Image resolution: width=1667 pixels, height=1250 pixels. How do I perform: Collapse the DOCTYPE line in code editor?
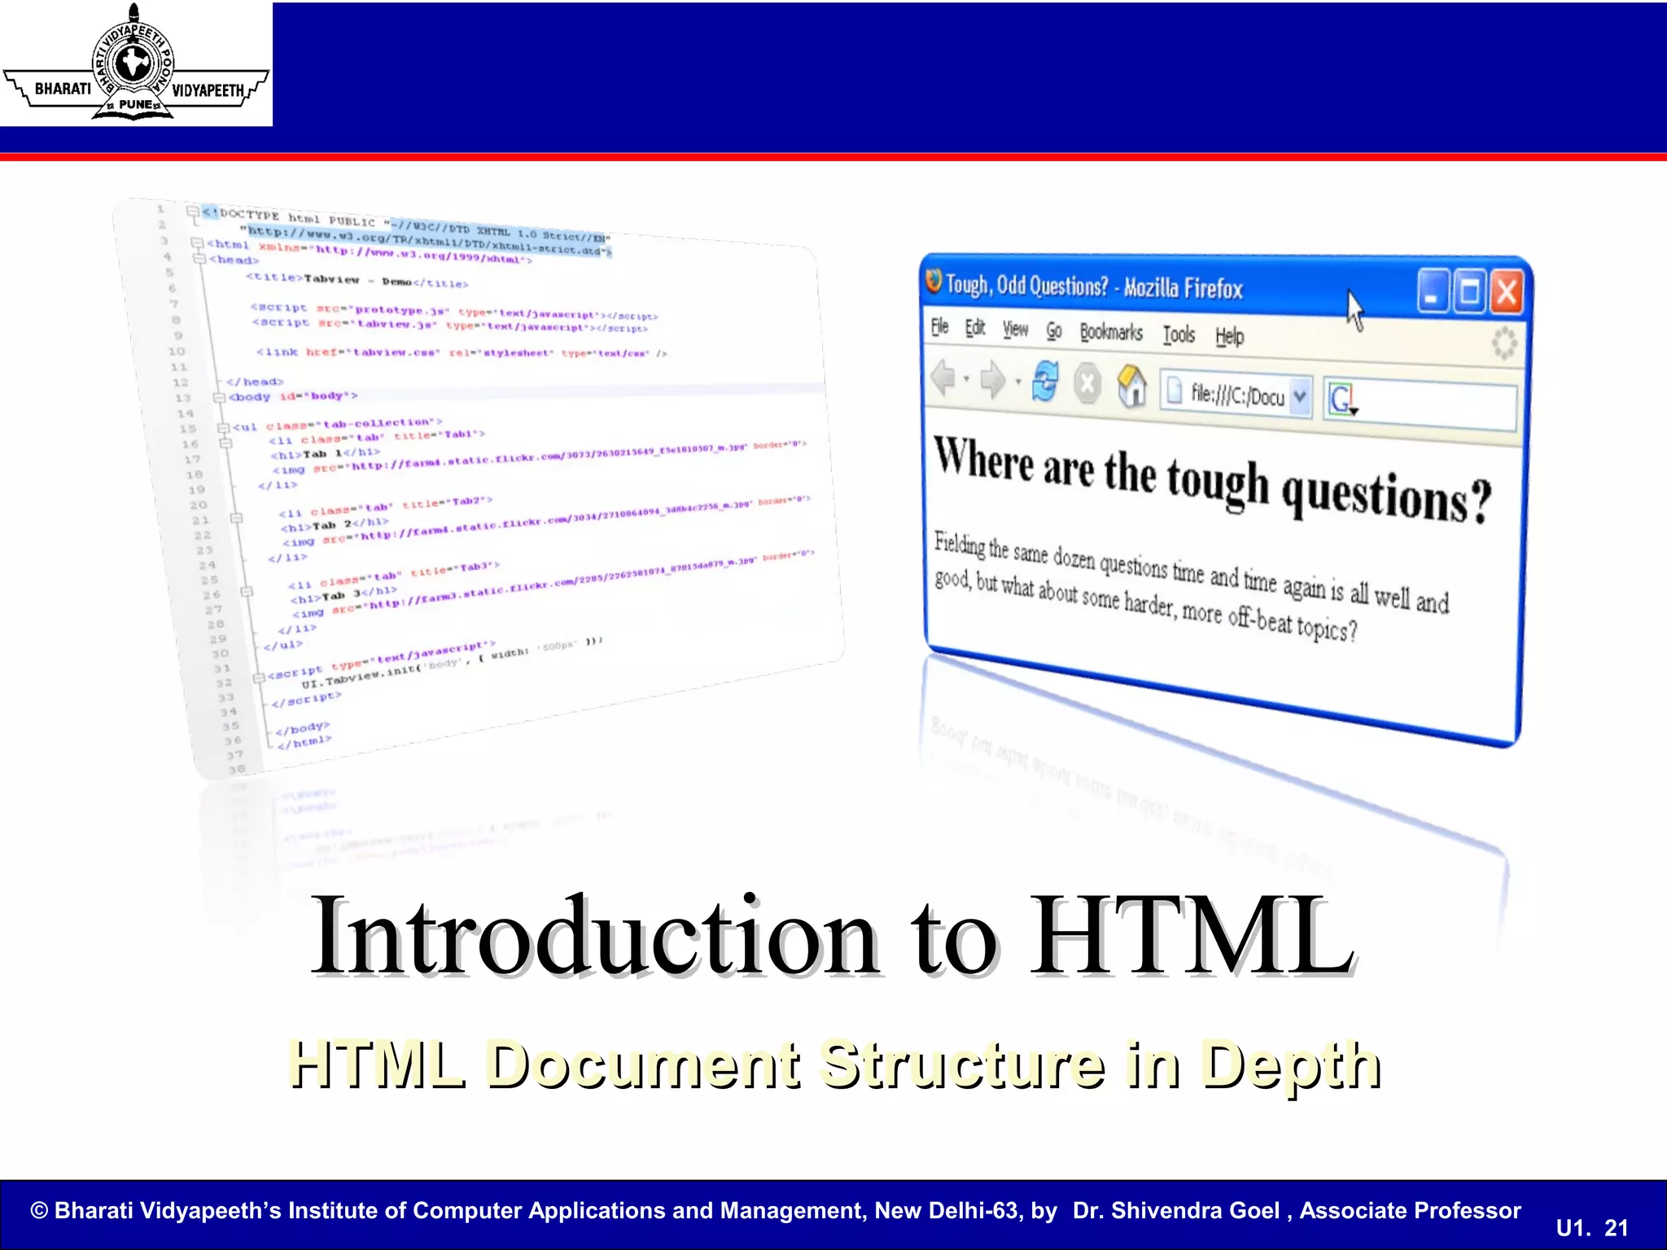[193, 212]
